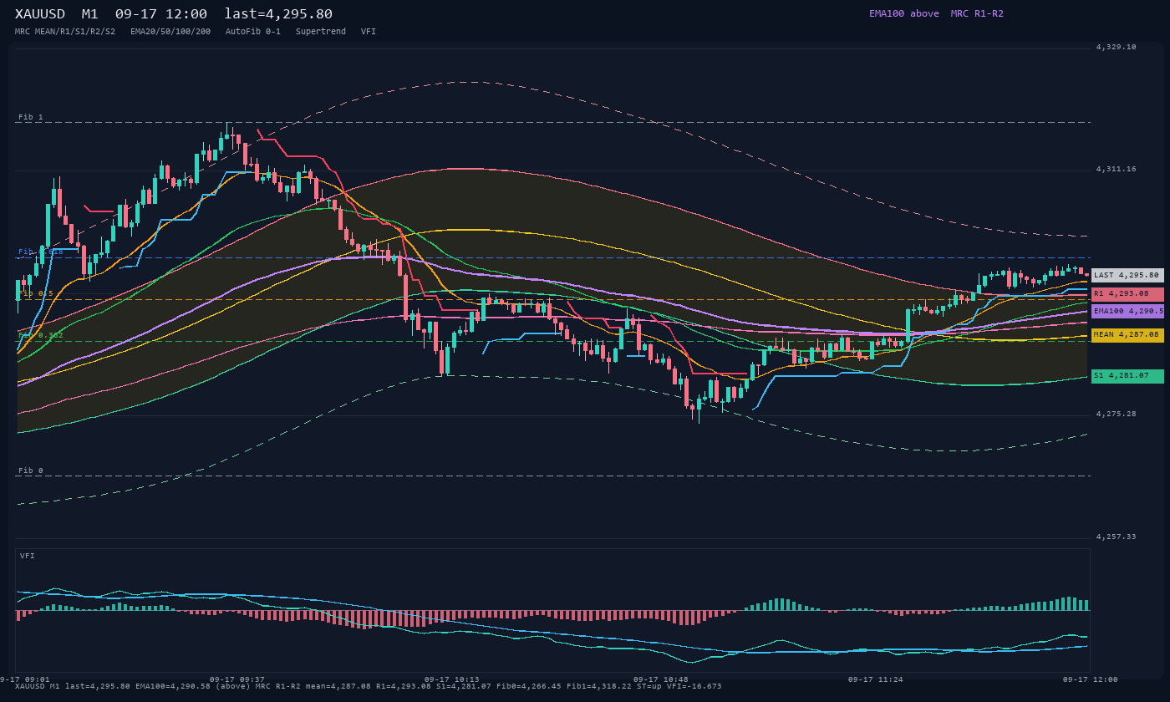Screen dimensions: 1170x702
Task: Click the "Fib 0.618" level label
Action: point(41,252)
